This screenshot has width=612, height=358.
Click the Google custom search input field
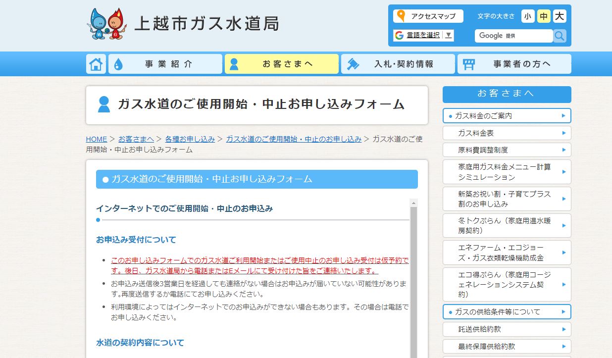click(x=514, y=36)
